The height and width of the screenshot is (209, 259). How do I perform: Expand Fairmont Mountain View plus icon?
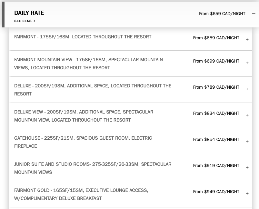[247, 63]
